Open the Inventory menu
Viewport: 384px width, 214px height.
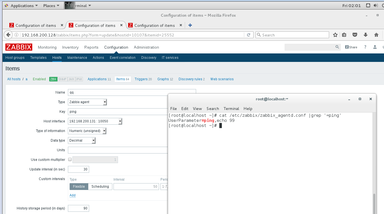tap(70, 47)
